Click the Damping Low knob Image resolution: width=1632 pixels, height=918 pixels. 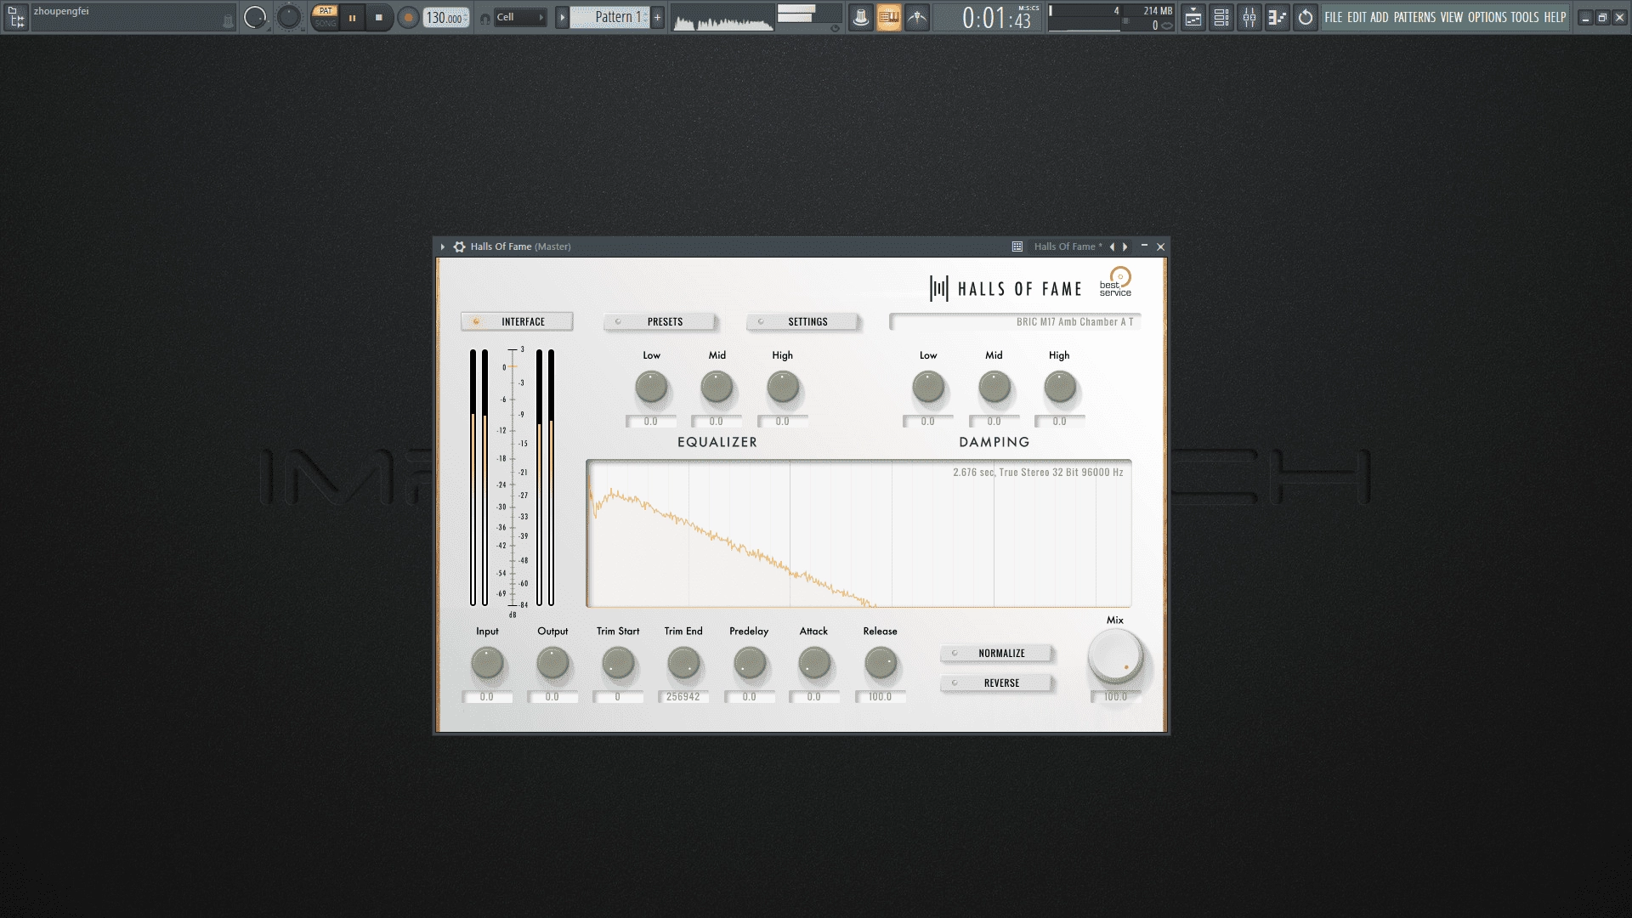click(x=928, y=387)
